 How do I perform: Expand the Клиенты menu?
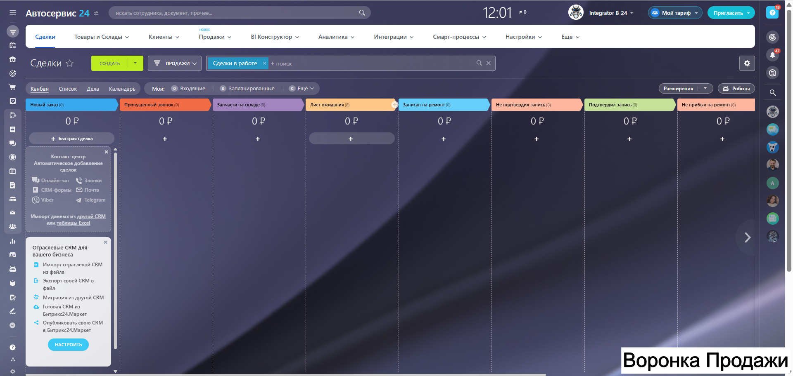click(164, 37)
